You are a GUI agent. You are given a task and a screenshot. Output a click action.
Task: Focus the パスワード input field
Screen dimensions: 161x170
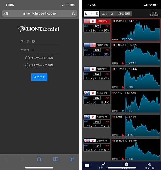[x=39, y=50]
